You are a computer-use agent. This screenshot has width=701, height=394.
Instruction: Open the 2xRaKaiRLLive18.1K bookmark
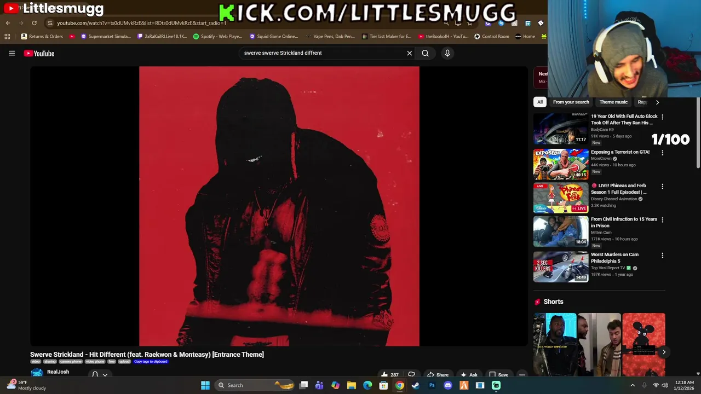pos(162,37)
